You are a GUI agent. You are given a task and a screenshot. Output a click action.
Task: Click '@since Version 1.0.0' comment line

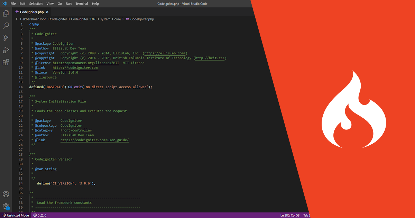point(56,73)
